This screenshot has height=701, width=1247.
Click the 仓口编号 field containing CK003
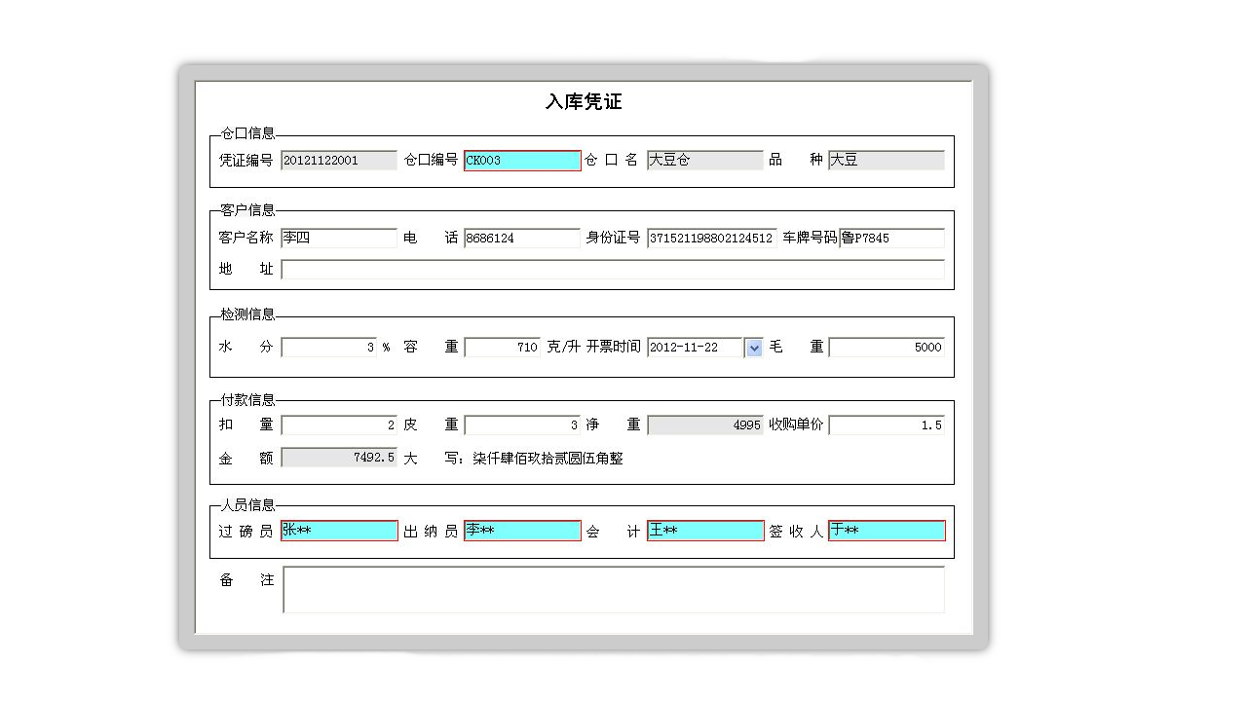tap(522, 161)
